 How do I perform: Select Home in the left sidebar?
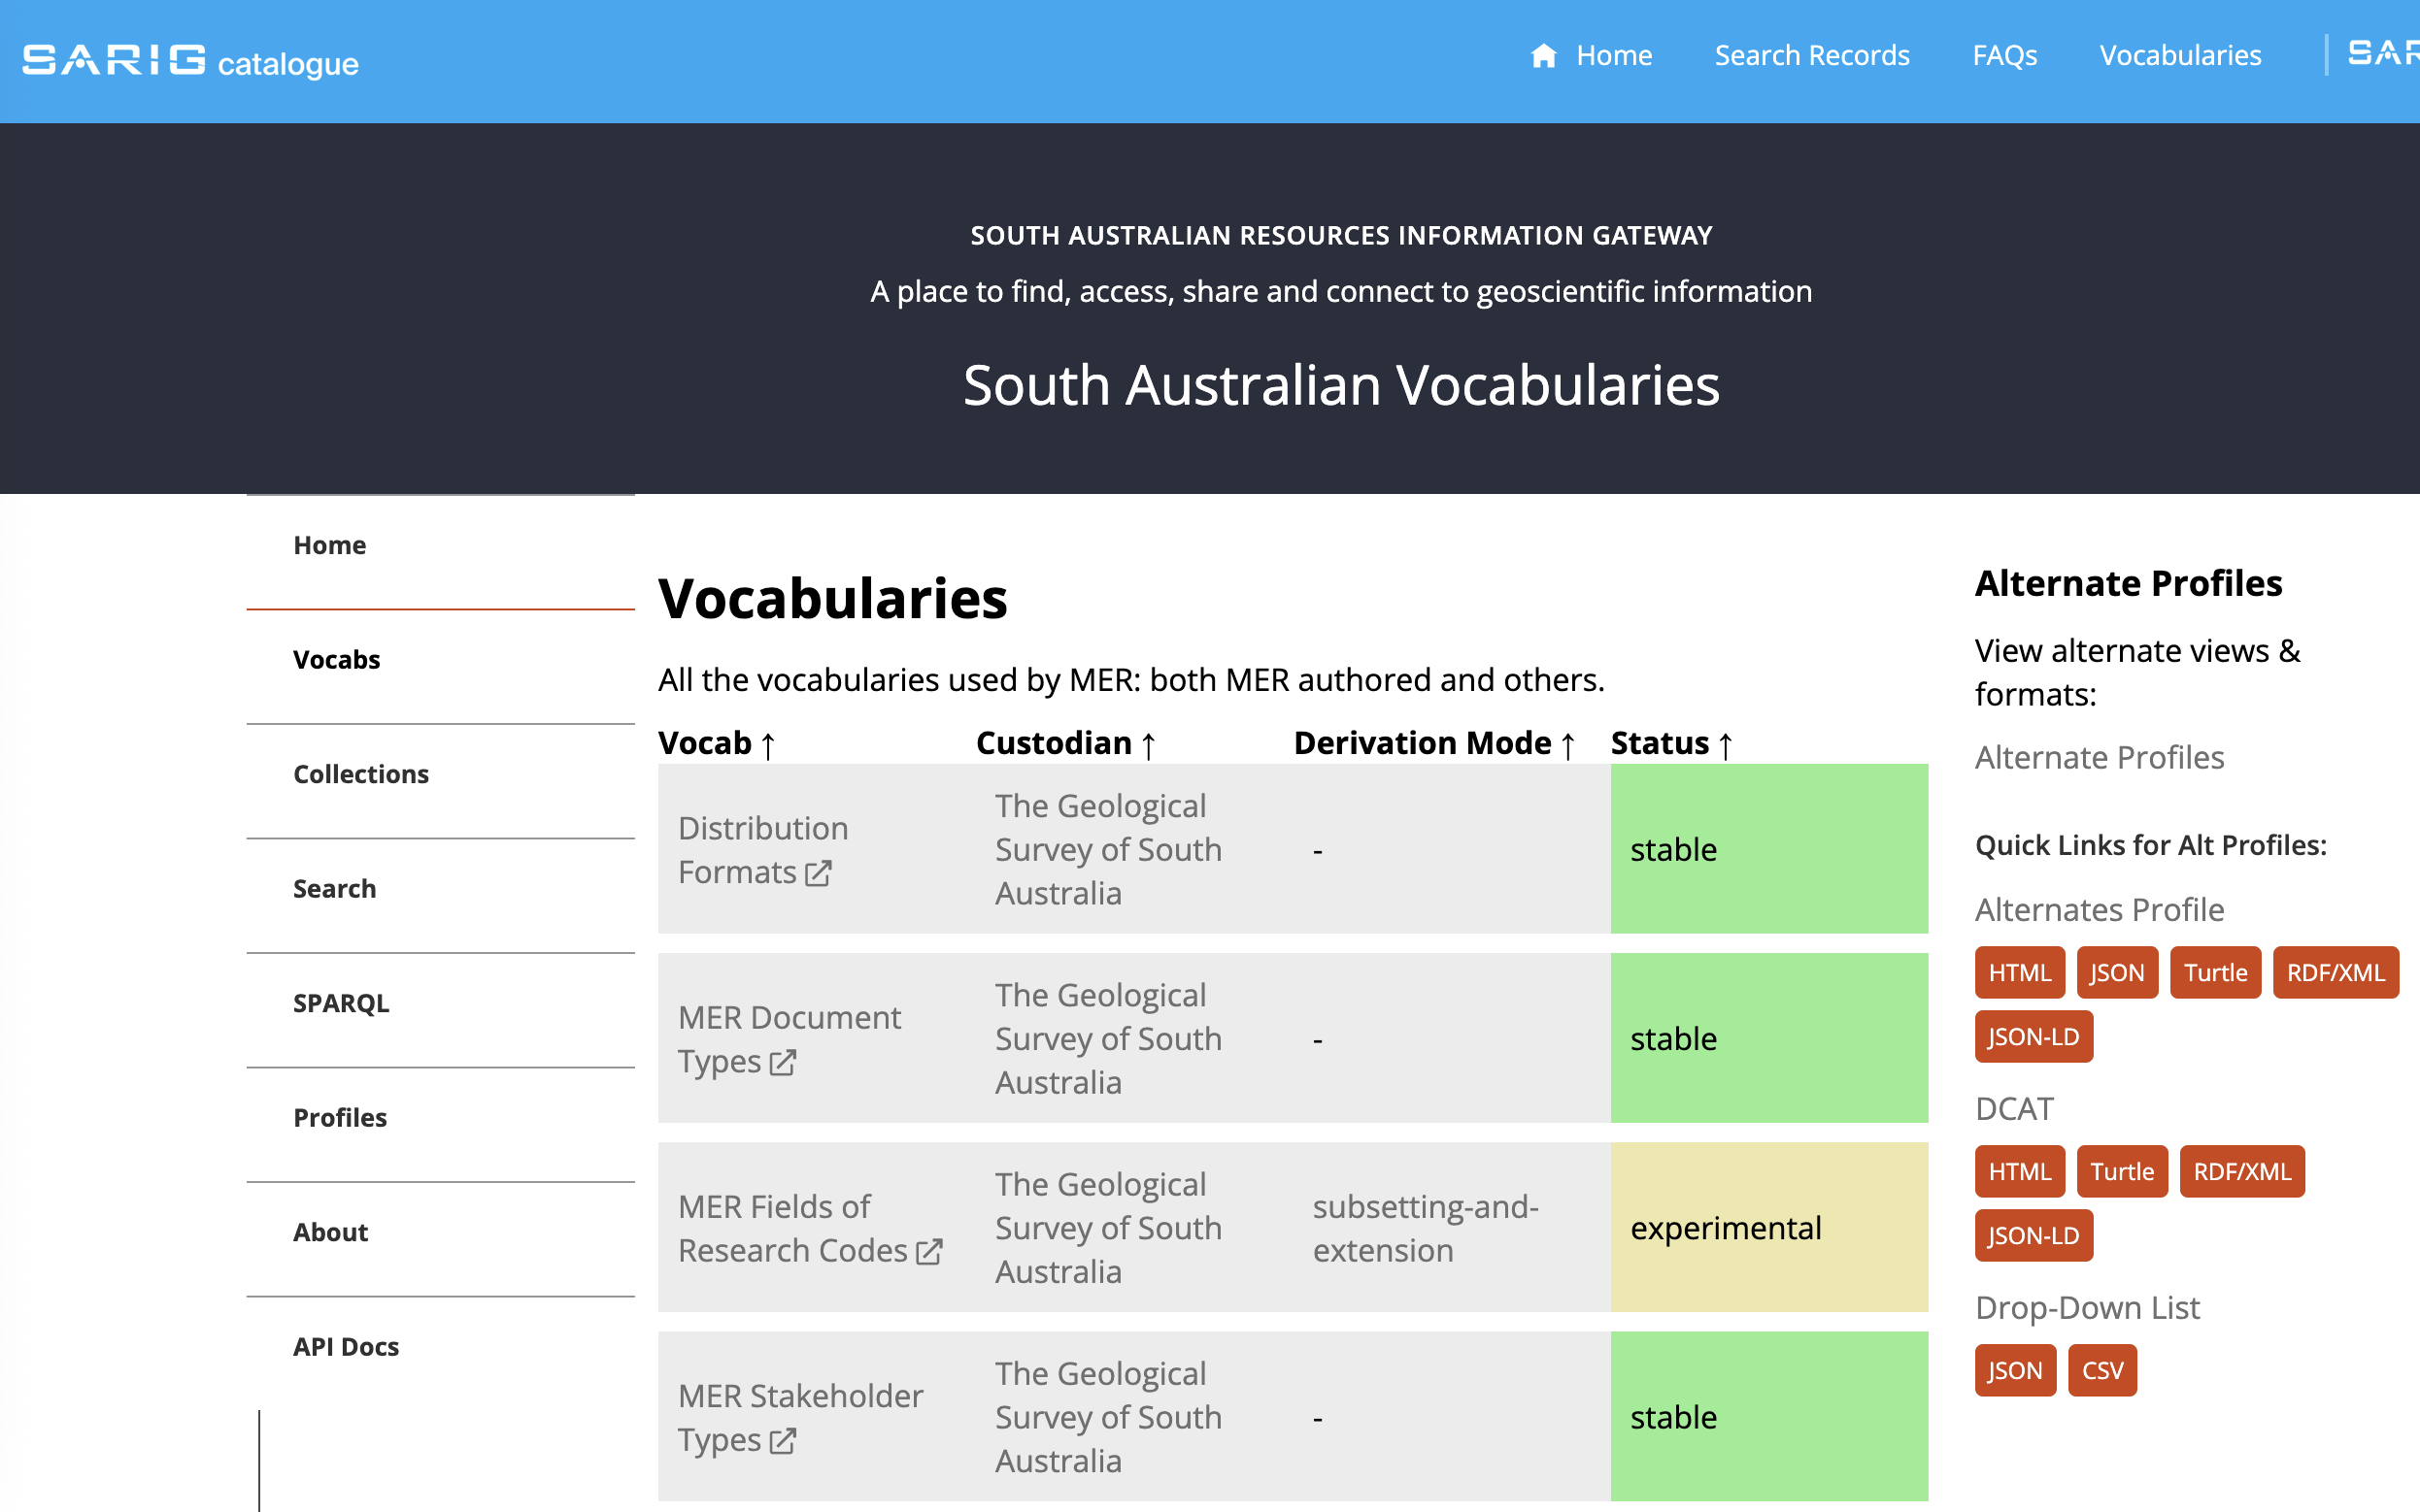tap(440, 546)
